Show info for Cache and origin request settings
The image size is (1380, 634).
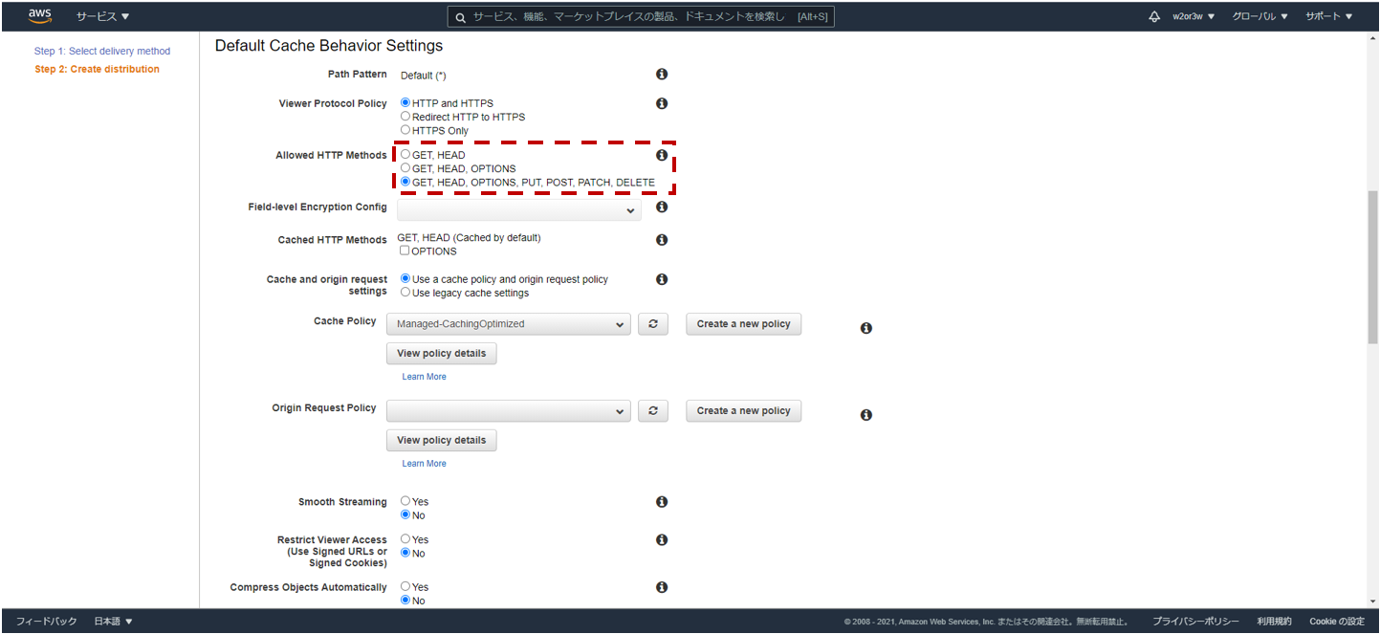[661, 279]
